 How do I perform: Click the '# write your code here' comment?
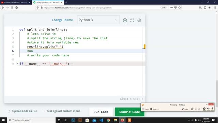tap(48, 55)
